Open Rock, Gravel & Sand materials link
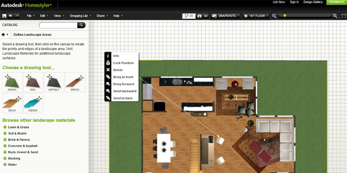Screen dimensions: 347x173 click(23, 152)
